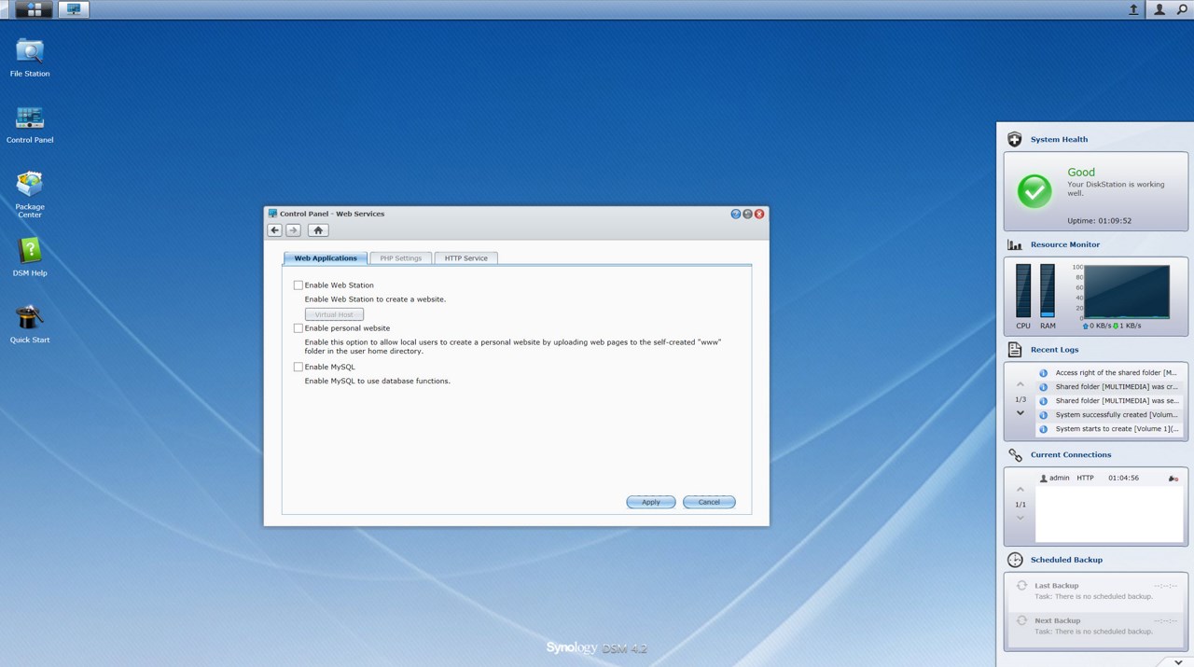Select the 'System starts to create' log entry
This screenshot has width=1194, height=667.
click(x=1109, y=429)
